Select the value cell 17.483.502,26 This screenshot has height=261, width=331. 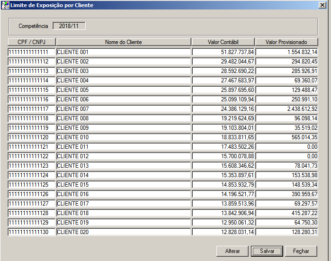tap(223, 147)
